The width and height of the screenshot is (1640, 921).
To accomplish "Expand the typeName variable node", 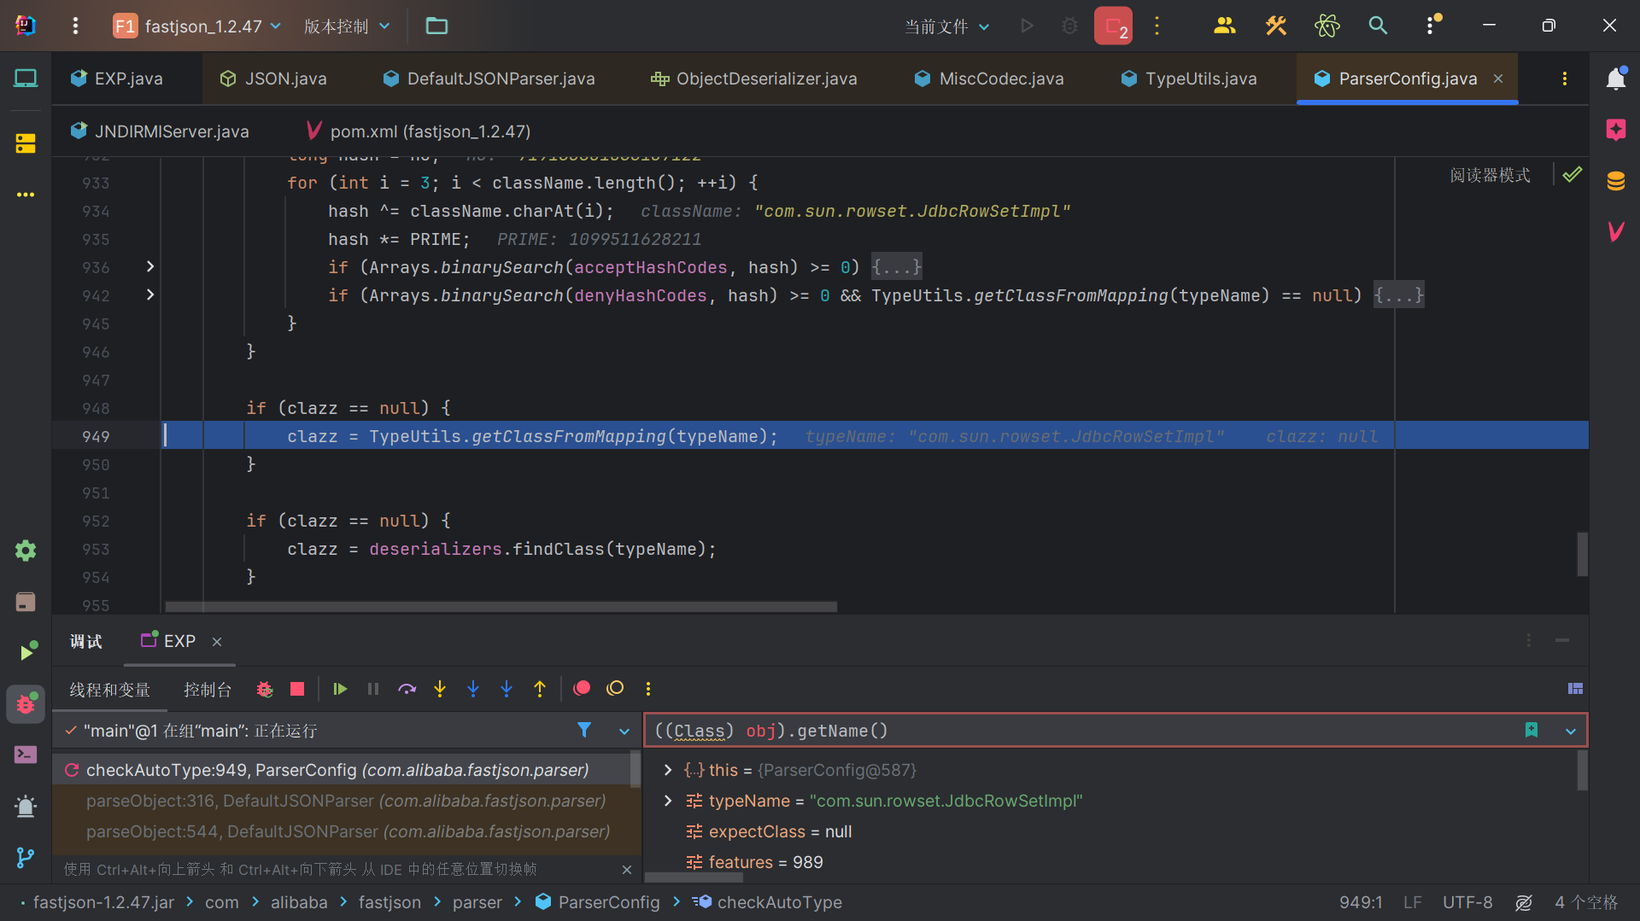I will point(668,801).
